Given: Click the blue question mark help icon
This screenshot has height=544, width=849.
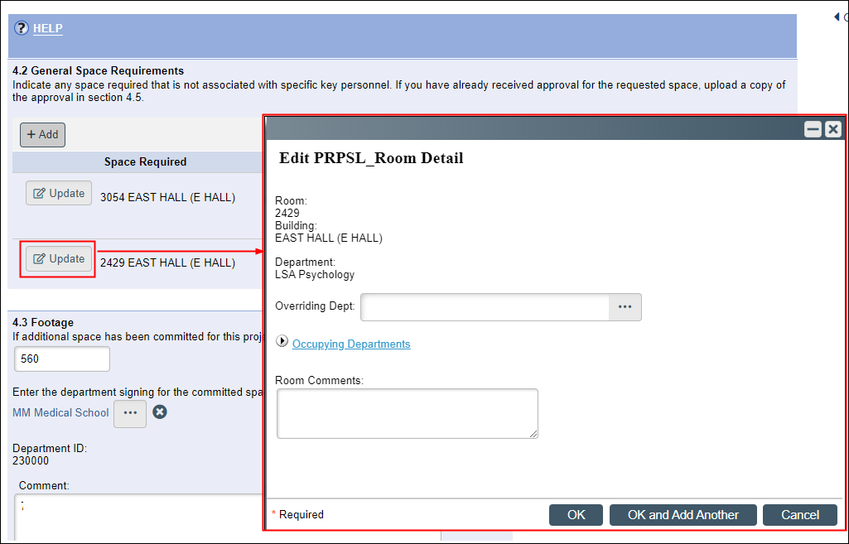Looking at the screenshot, I should [21, 27].
